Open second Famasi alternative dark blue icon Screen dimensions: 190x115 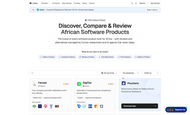[40, 106]
